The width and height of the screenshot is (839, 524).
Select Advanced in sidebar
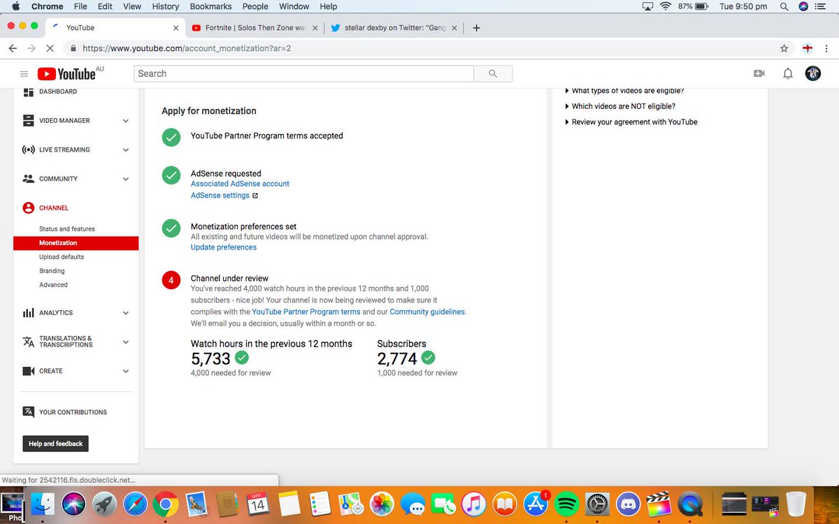coord(53,285)
